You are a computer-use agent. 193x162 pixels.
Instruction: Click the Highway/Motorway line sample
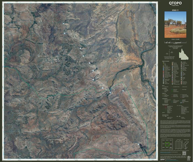tap(165, 106)
